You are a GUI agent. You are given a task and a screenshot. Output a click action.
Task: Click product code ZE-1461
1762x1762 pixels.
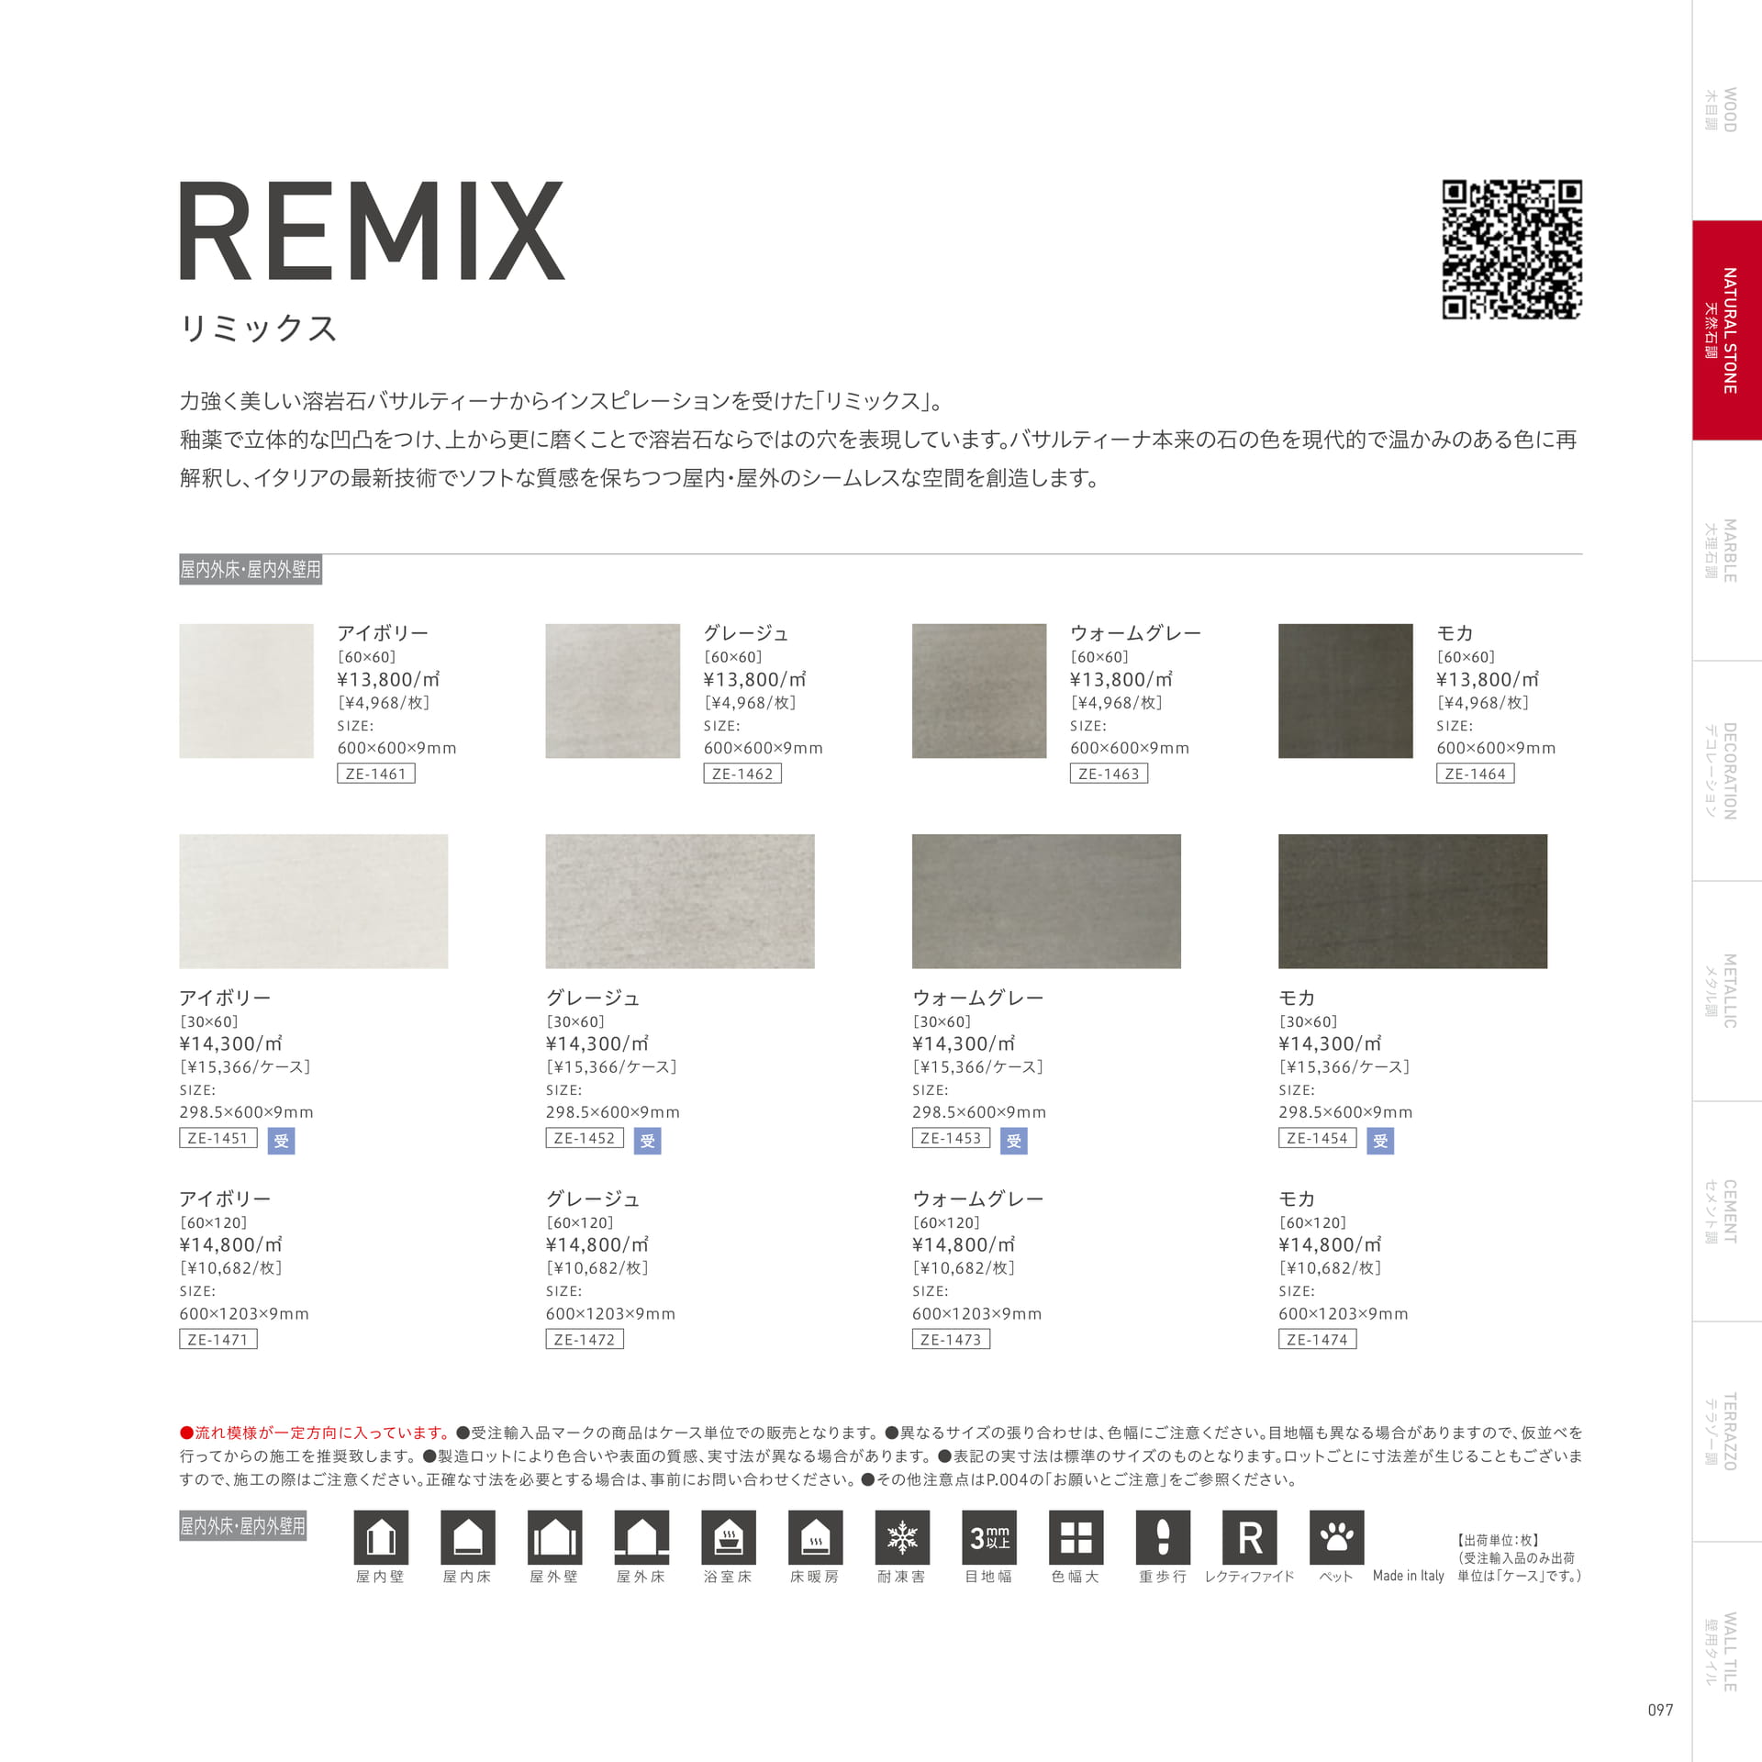pyautogui.click(x=376, y=774)
